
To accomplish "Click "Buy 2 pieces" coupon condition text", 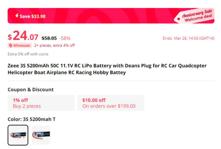I will pos(27,106).
